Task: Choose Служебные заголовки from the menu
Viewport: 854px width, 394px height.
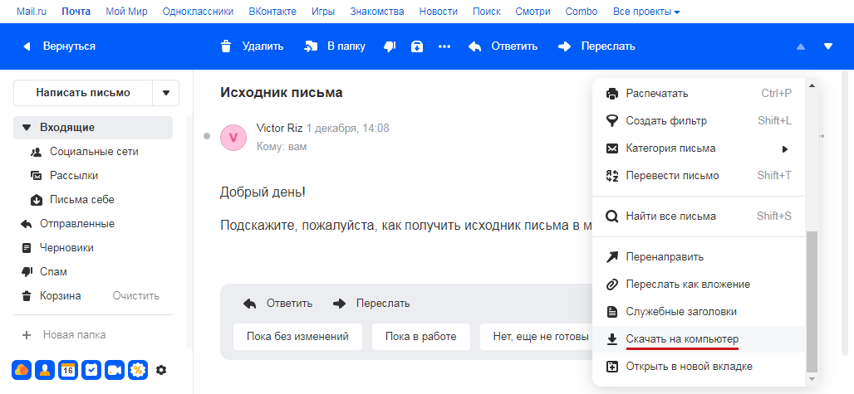Action: 681,312
